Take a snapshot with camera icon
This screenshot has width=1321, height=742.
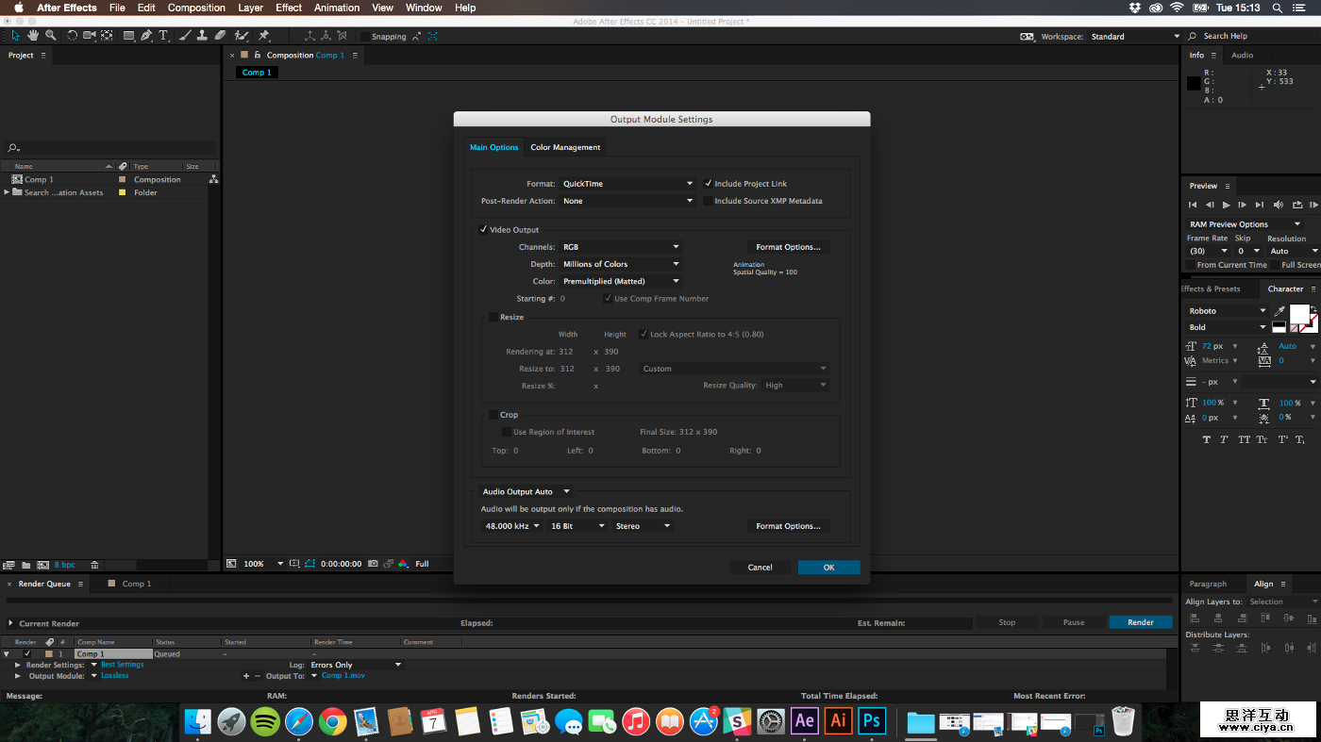(x=374, y=564)
